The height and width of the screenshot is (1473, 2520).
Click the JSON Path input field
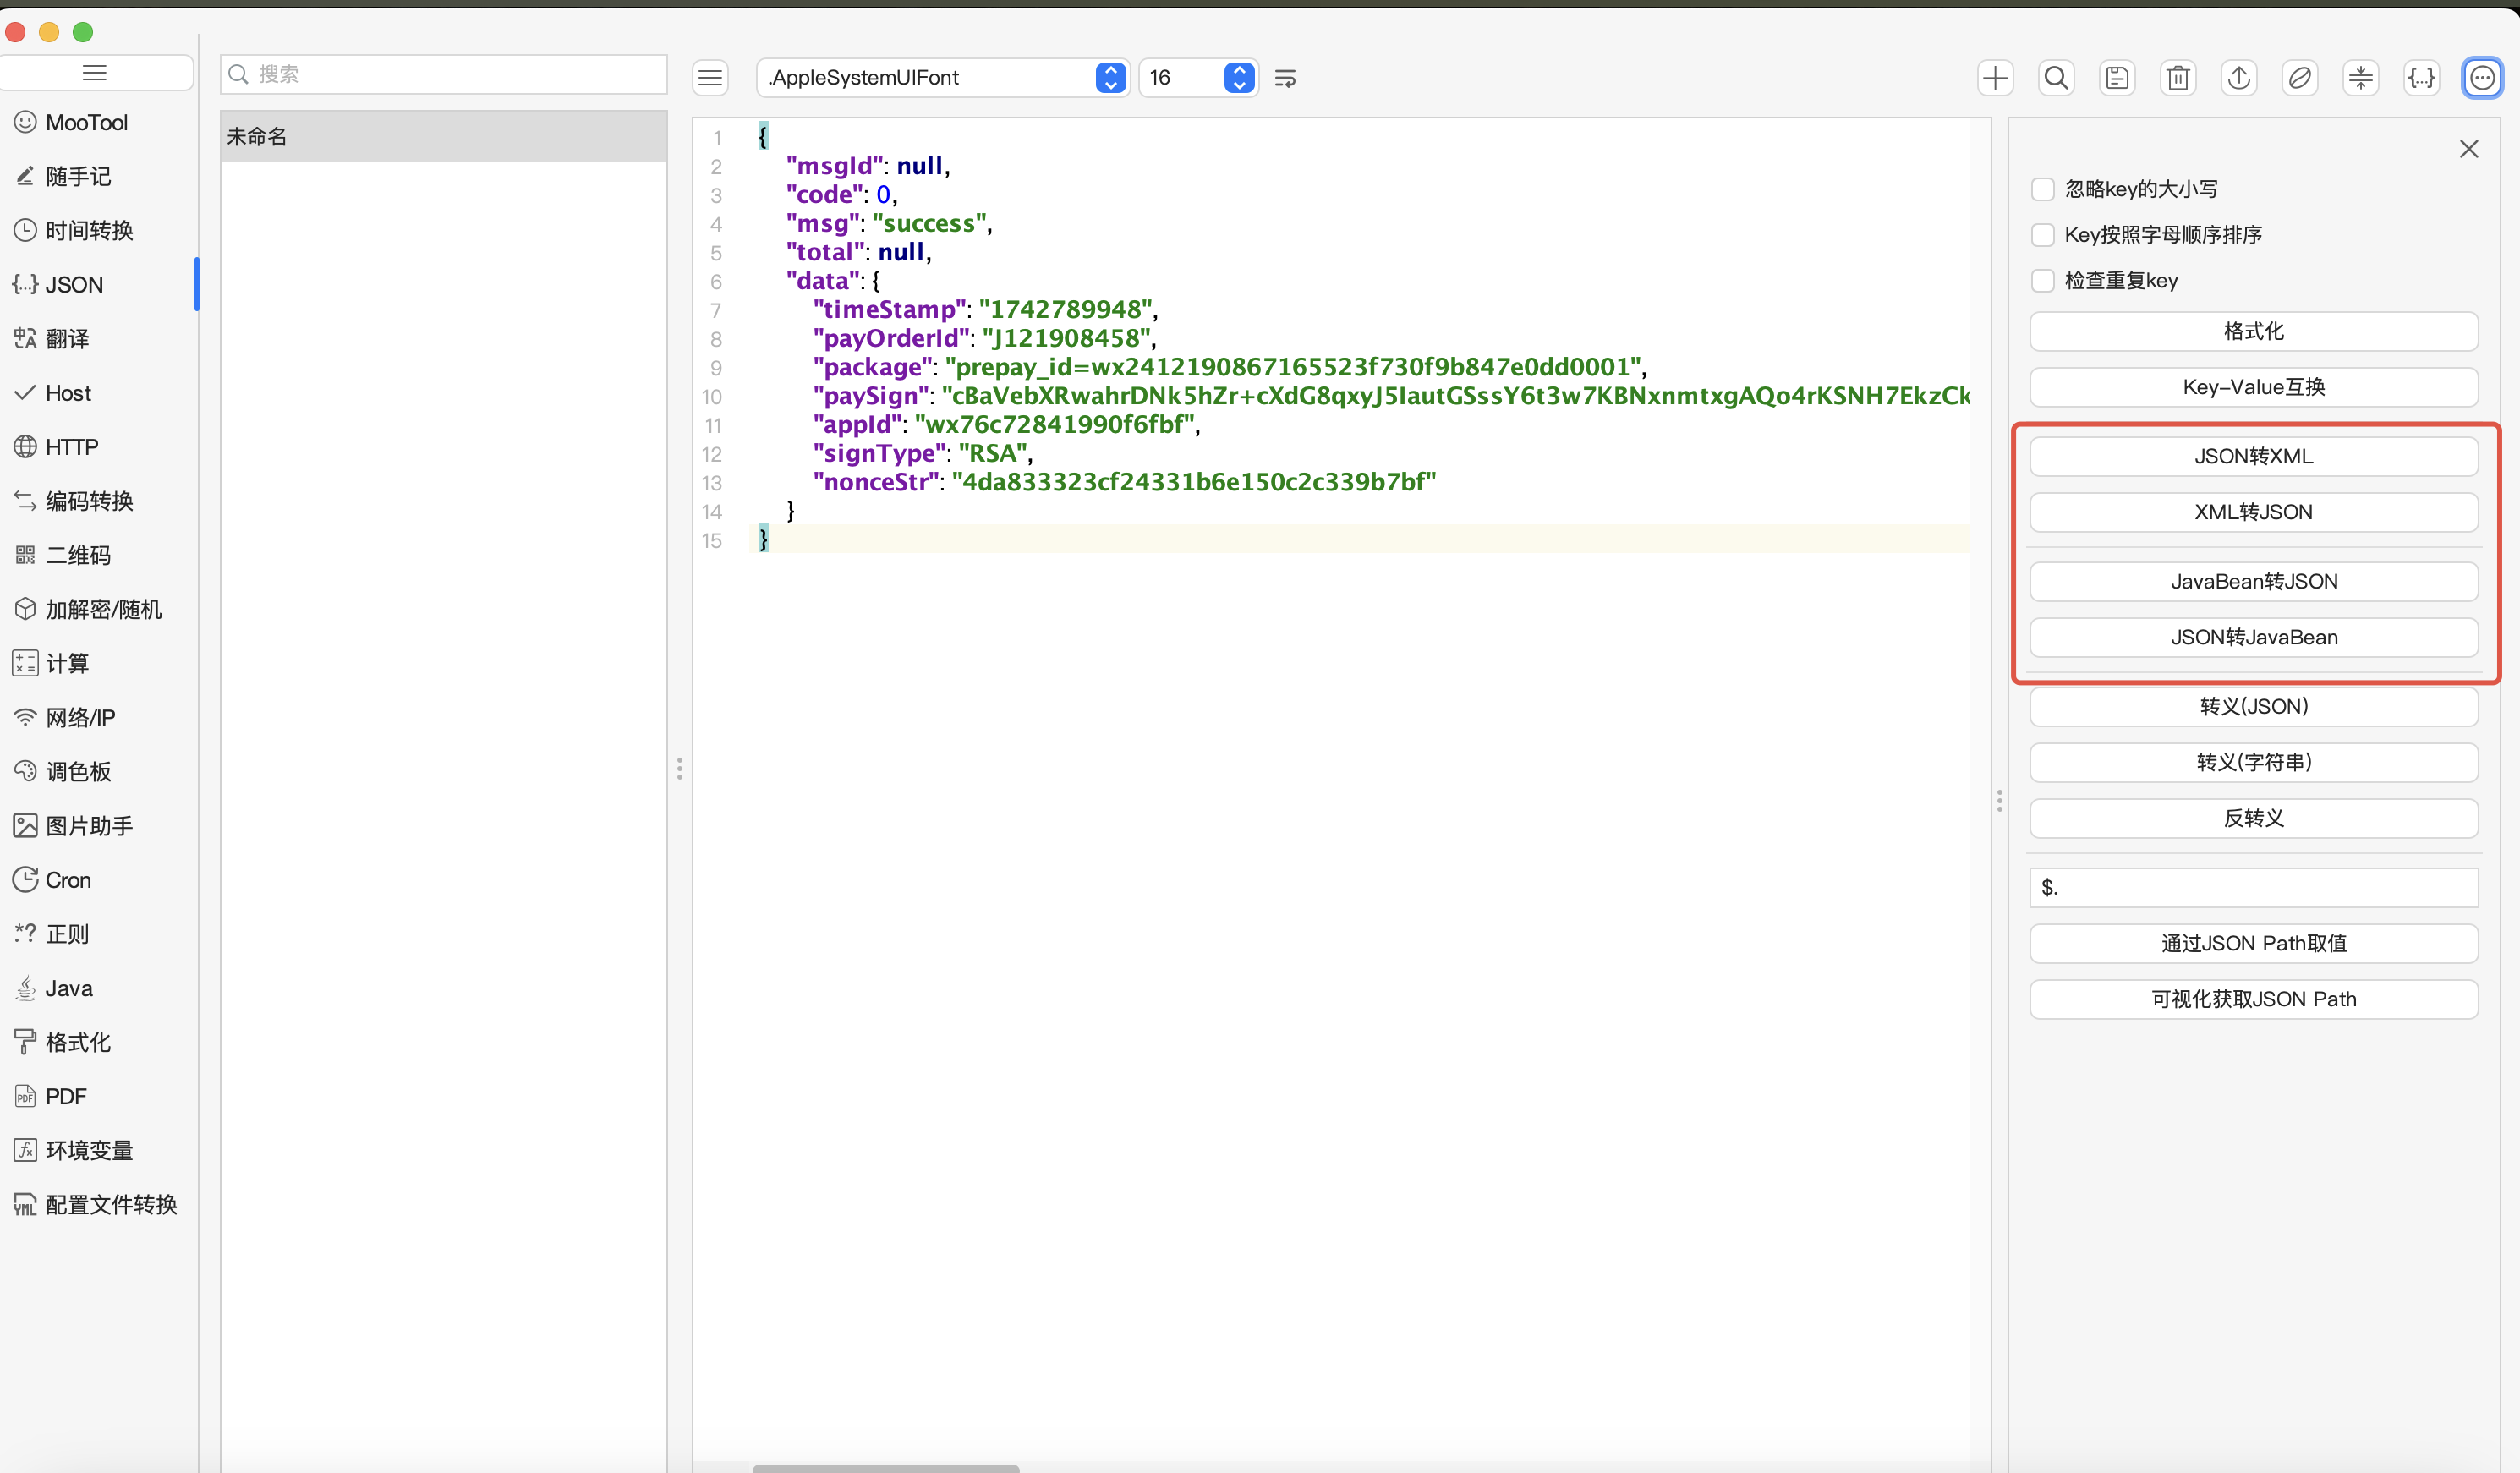(2253, 887)
